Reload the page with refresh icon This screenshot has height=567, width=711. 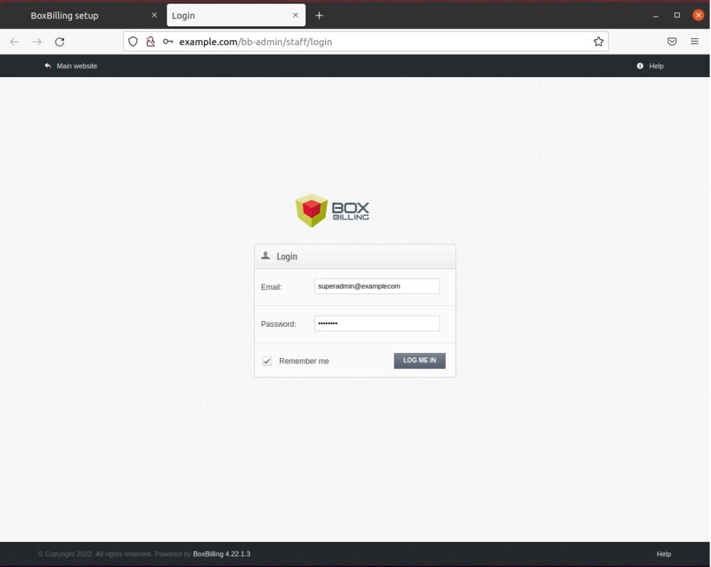60,42
